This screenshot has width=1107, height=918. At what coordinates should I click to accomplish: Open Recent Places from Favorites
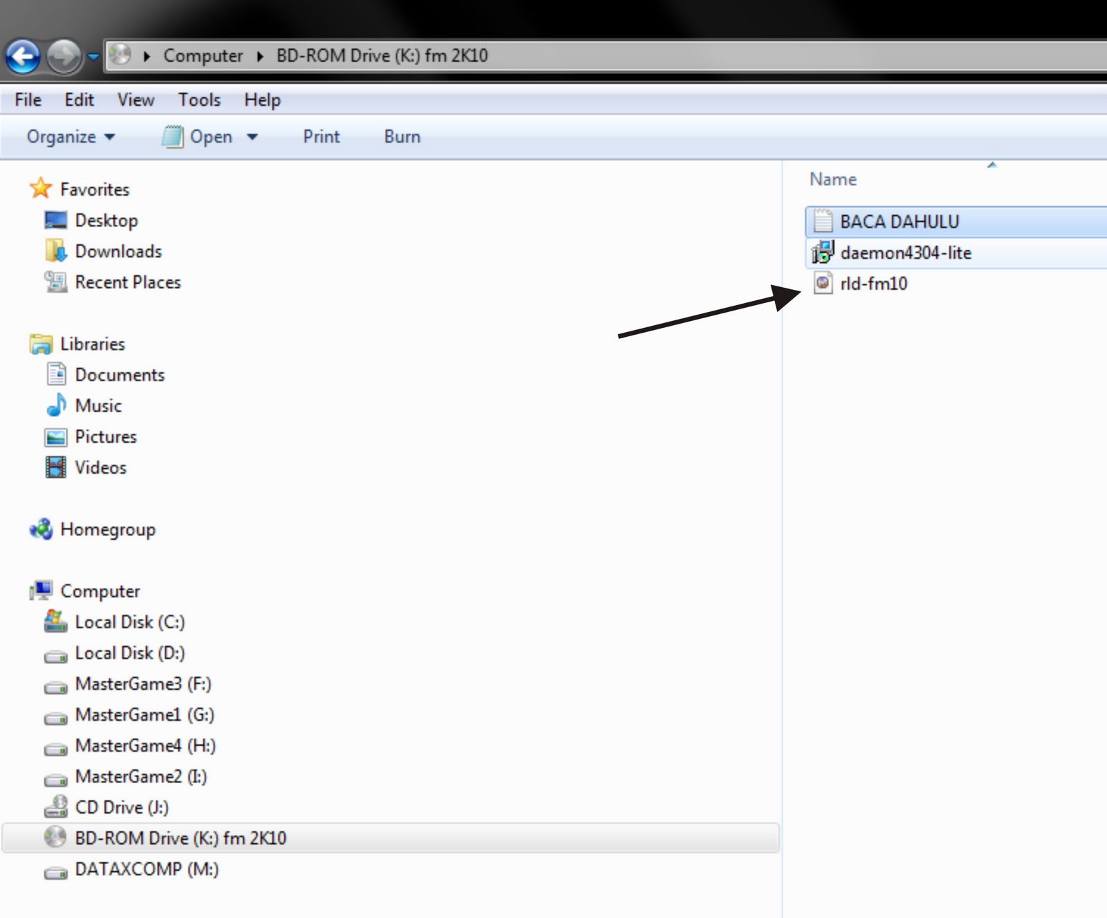pyautogui.click(x=128, y=282)
